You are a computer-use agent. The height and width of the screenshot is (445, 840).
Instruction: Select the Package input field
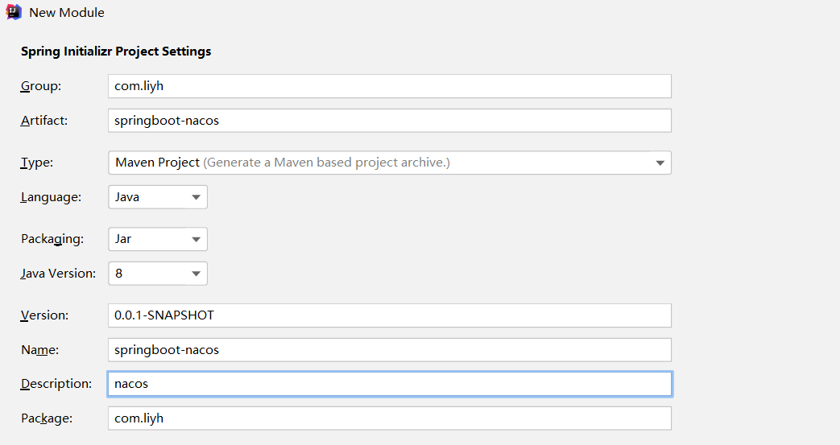coord(389,418)
